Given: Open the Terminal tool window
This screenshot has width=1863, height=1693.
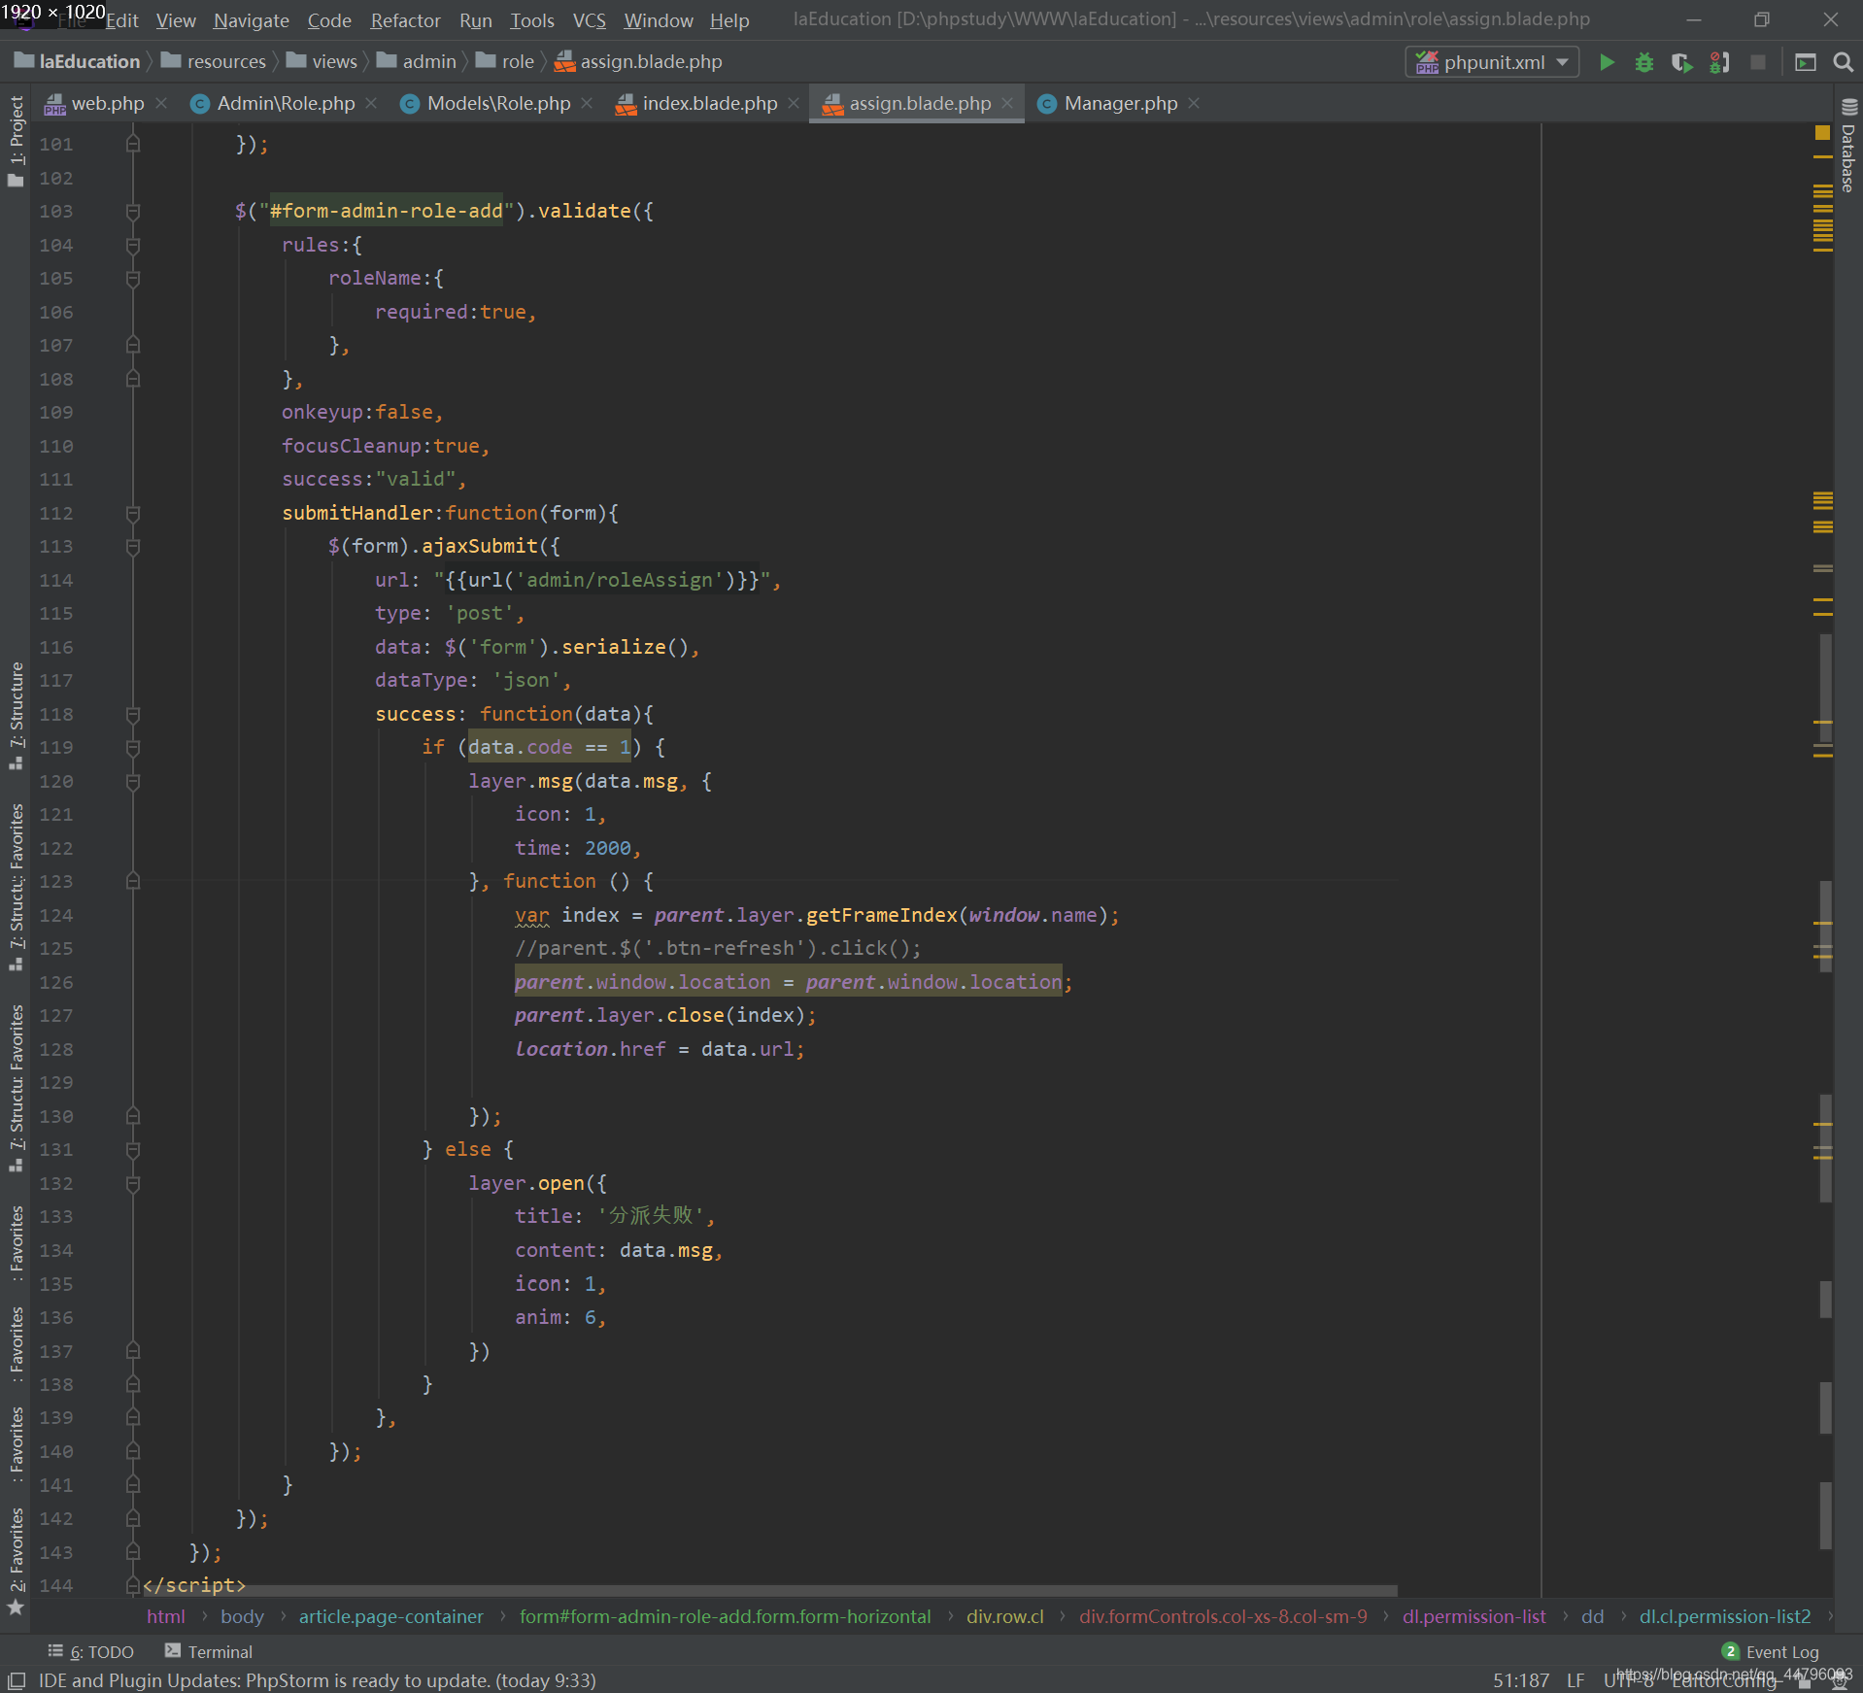Looking at the screenshot, I should pyautogui.click(x=209, y=1651).
